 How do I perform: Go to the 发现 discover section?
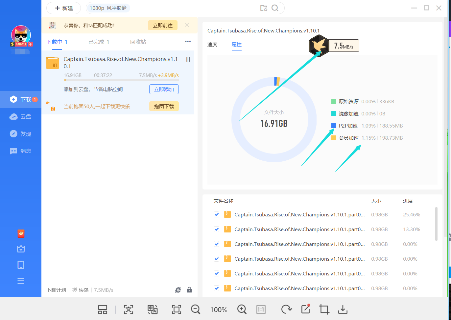click(x=21, y=134)
